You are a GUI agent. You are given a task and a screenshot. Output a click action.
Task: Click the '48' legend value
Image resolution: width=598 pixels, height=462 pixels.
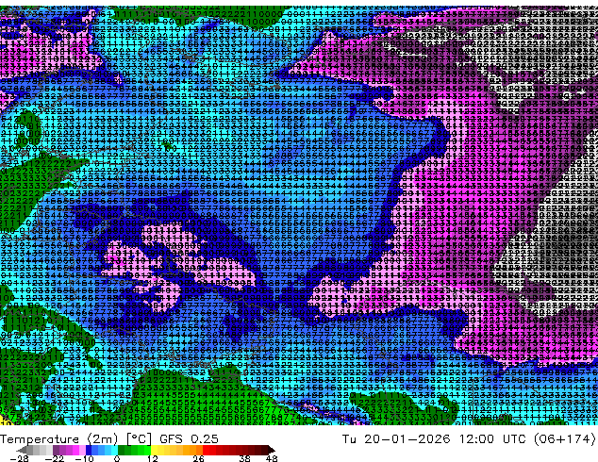(x=272, y=458)
